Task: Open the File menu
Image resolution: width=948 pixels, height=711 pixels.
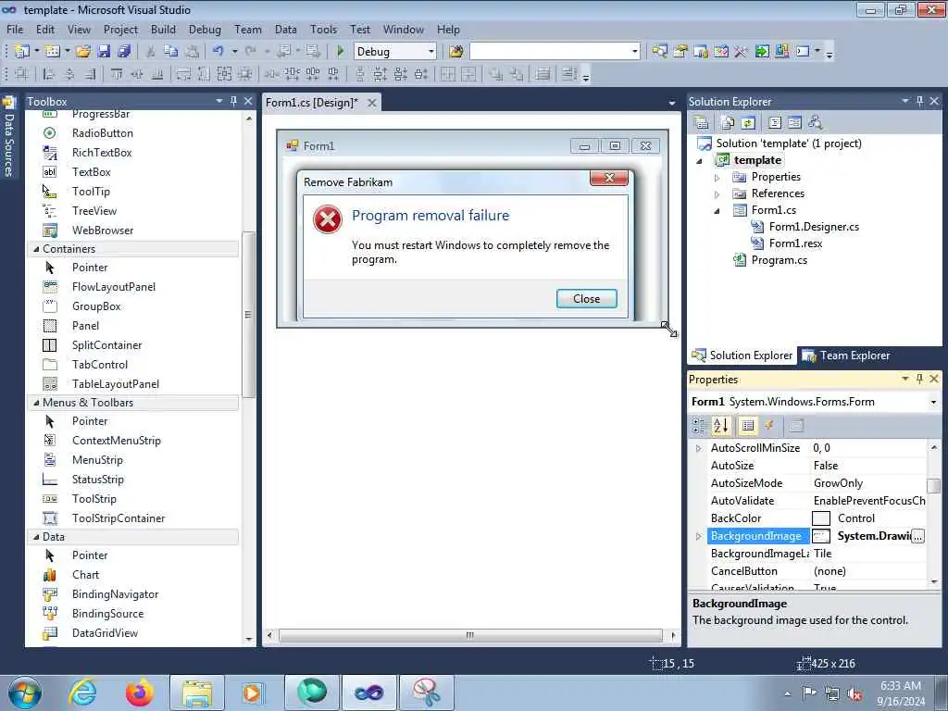Action: click(15, 29)
